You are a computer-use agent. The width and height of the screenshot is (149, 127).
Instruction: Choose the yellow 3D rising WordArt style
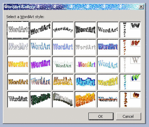pos(108,82)
